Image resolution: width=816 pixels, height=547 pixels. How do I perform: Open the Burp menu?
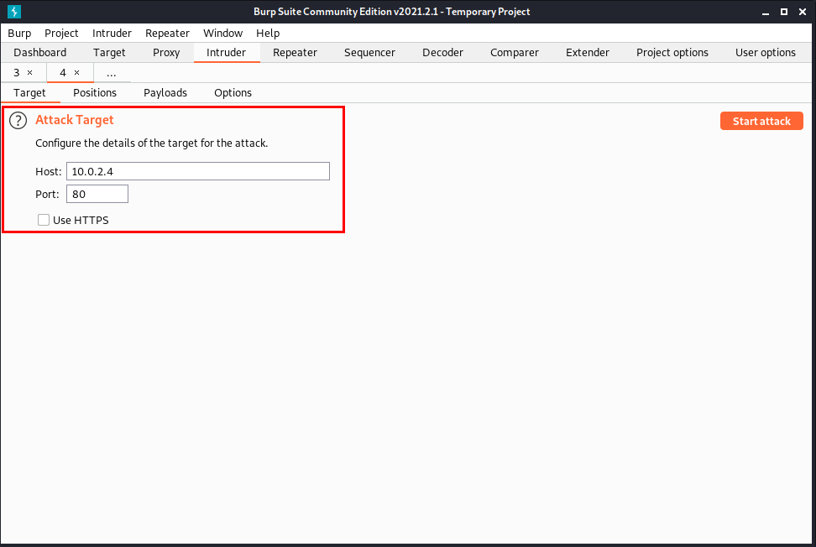(19, 34)
